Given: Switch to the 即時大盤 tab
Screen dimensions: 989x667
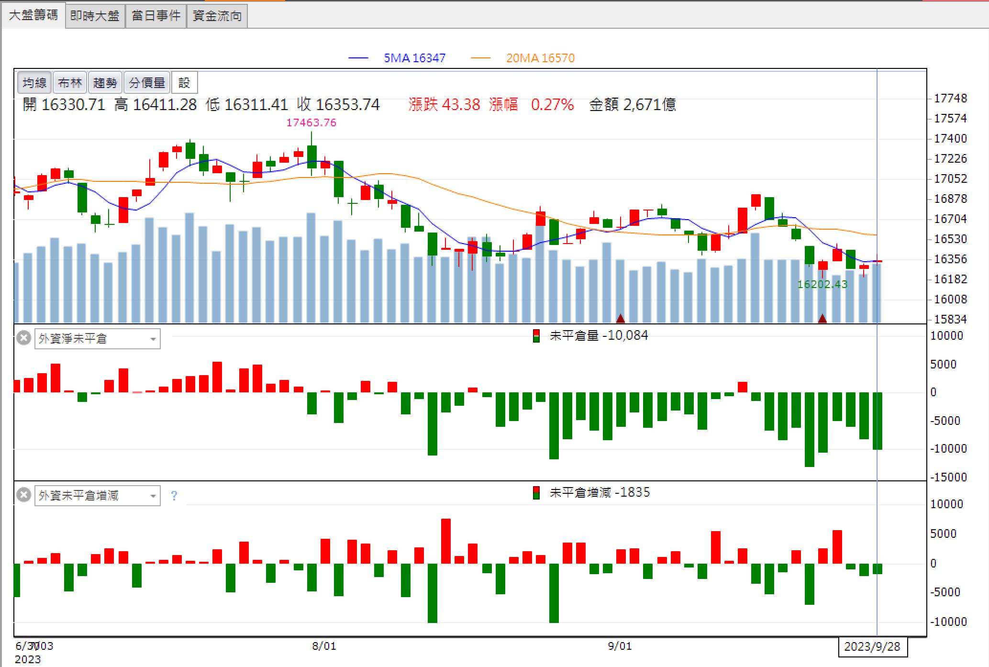Looking at the screenshot, I should pos(95,16).
